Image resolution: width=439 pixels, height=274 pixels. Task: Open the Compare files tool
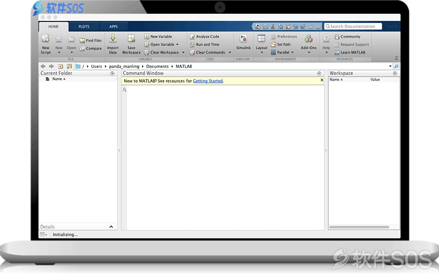pos(91,48)
